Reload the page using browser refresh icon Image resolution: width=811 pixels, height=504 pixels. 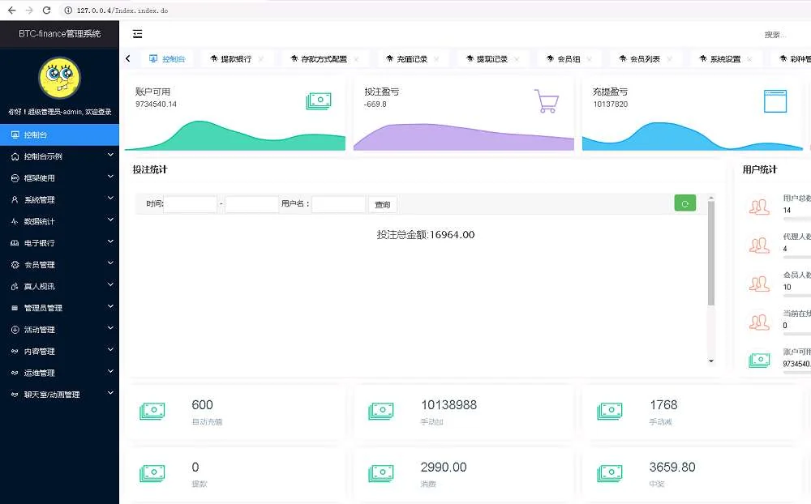coord(46,10)
